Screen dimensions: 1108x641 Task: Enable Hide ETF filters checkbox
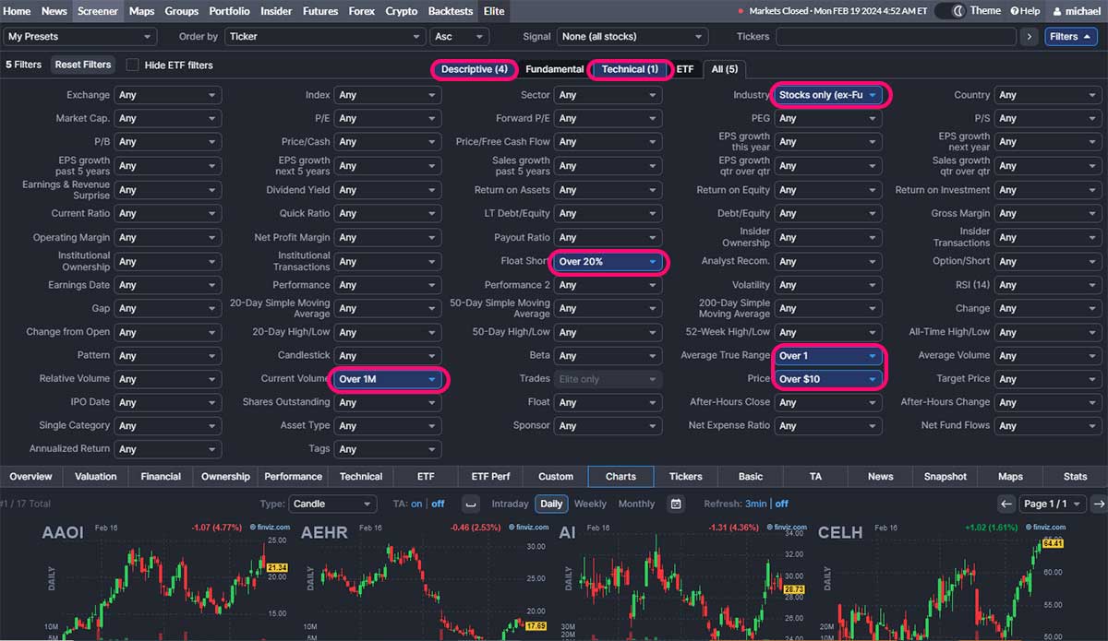[x=133, y=65]
